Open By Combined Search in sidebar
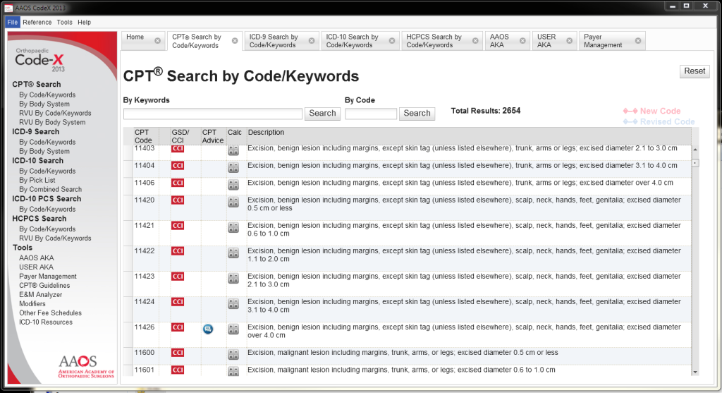The height and width of the screenshot is (393, 722). [x=50, y=189]
